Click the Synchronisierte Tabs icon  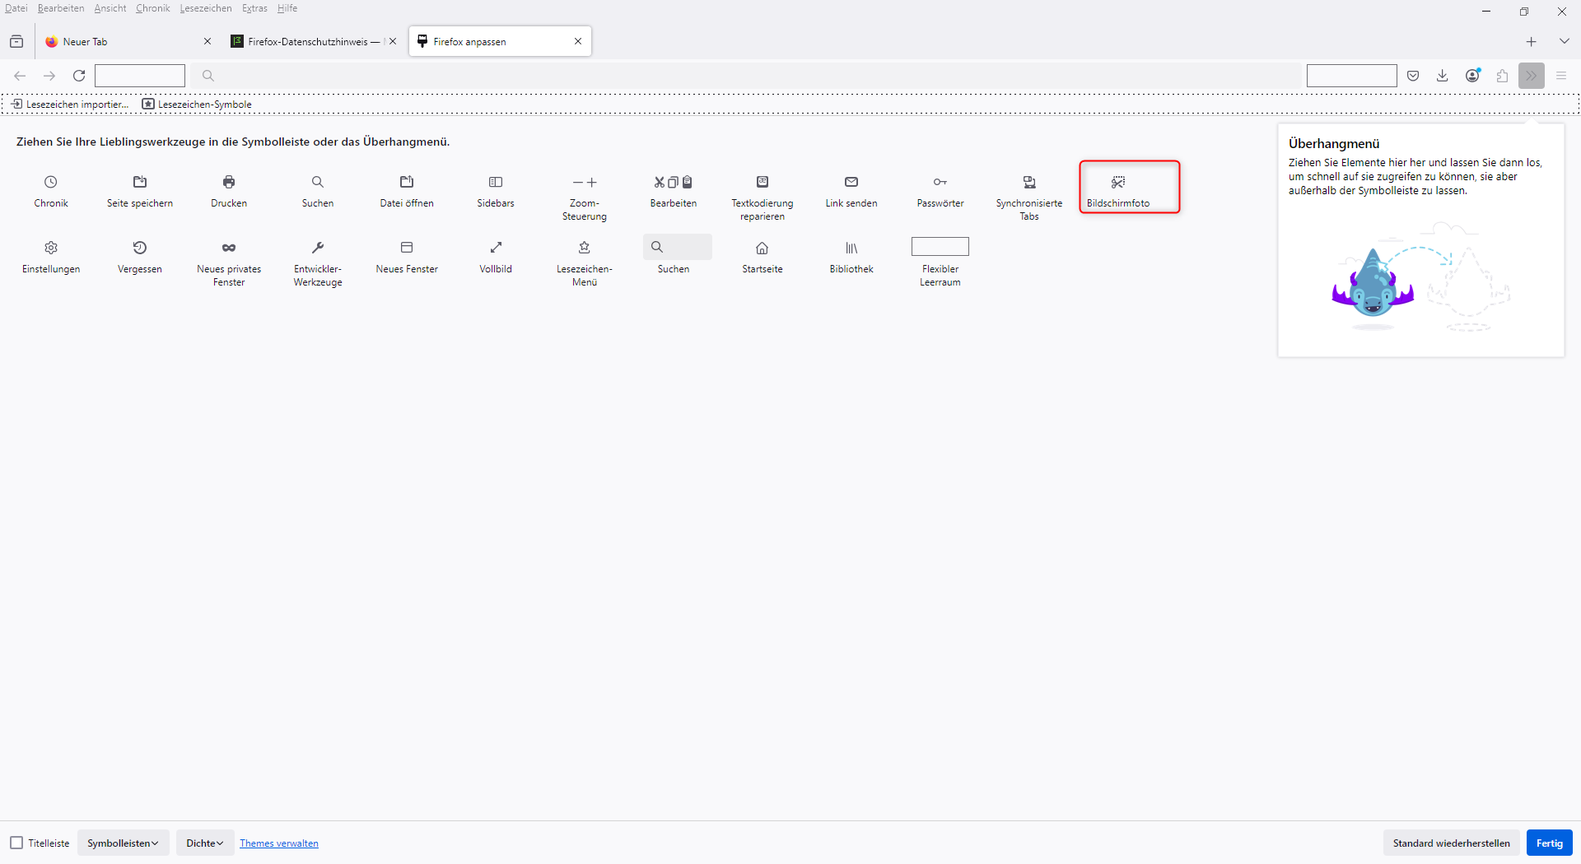pos(1029,182)
